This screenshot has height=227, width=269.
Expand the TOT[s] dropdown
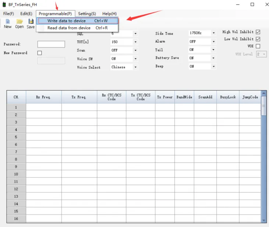(x=135, y=42)
